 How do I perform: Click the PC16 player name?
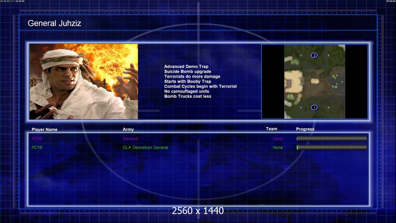(37, 148)
